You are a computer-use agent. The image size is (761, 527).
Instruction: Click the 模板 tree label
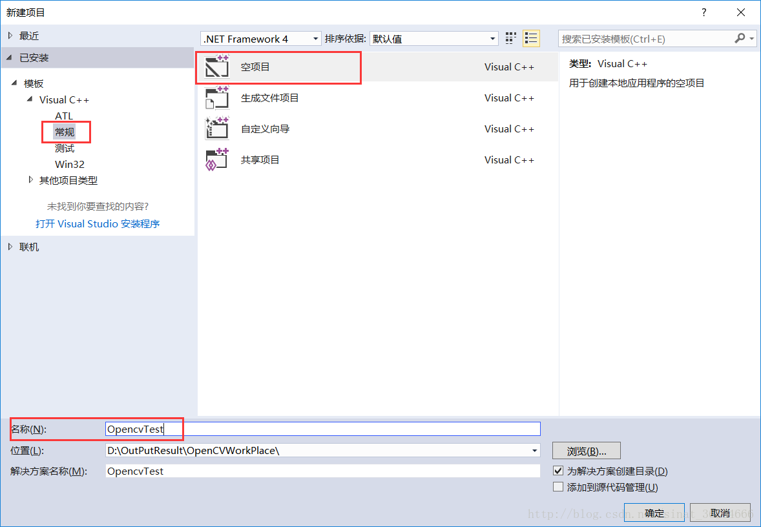(34, 83)
